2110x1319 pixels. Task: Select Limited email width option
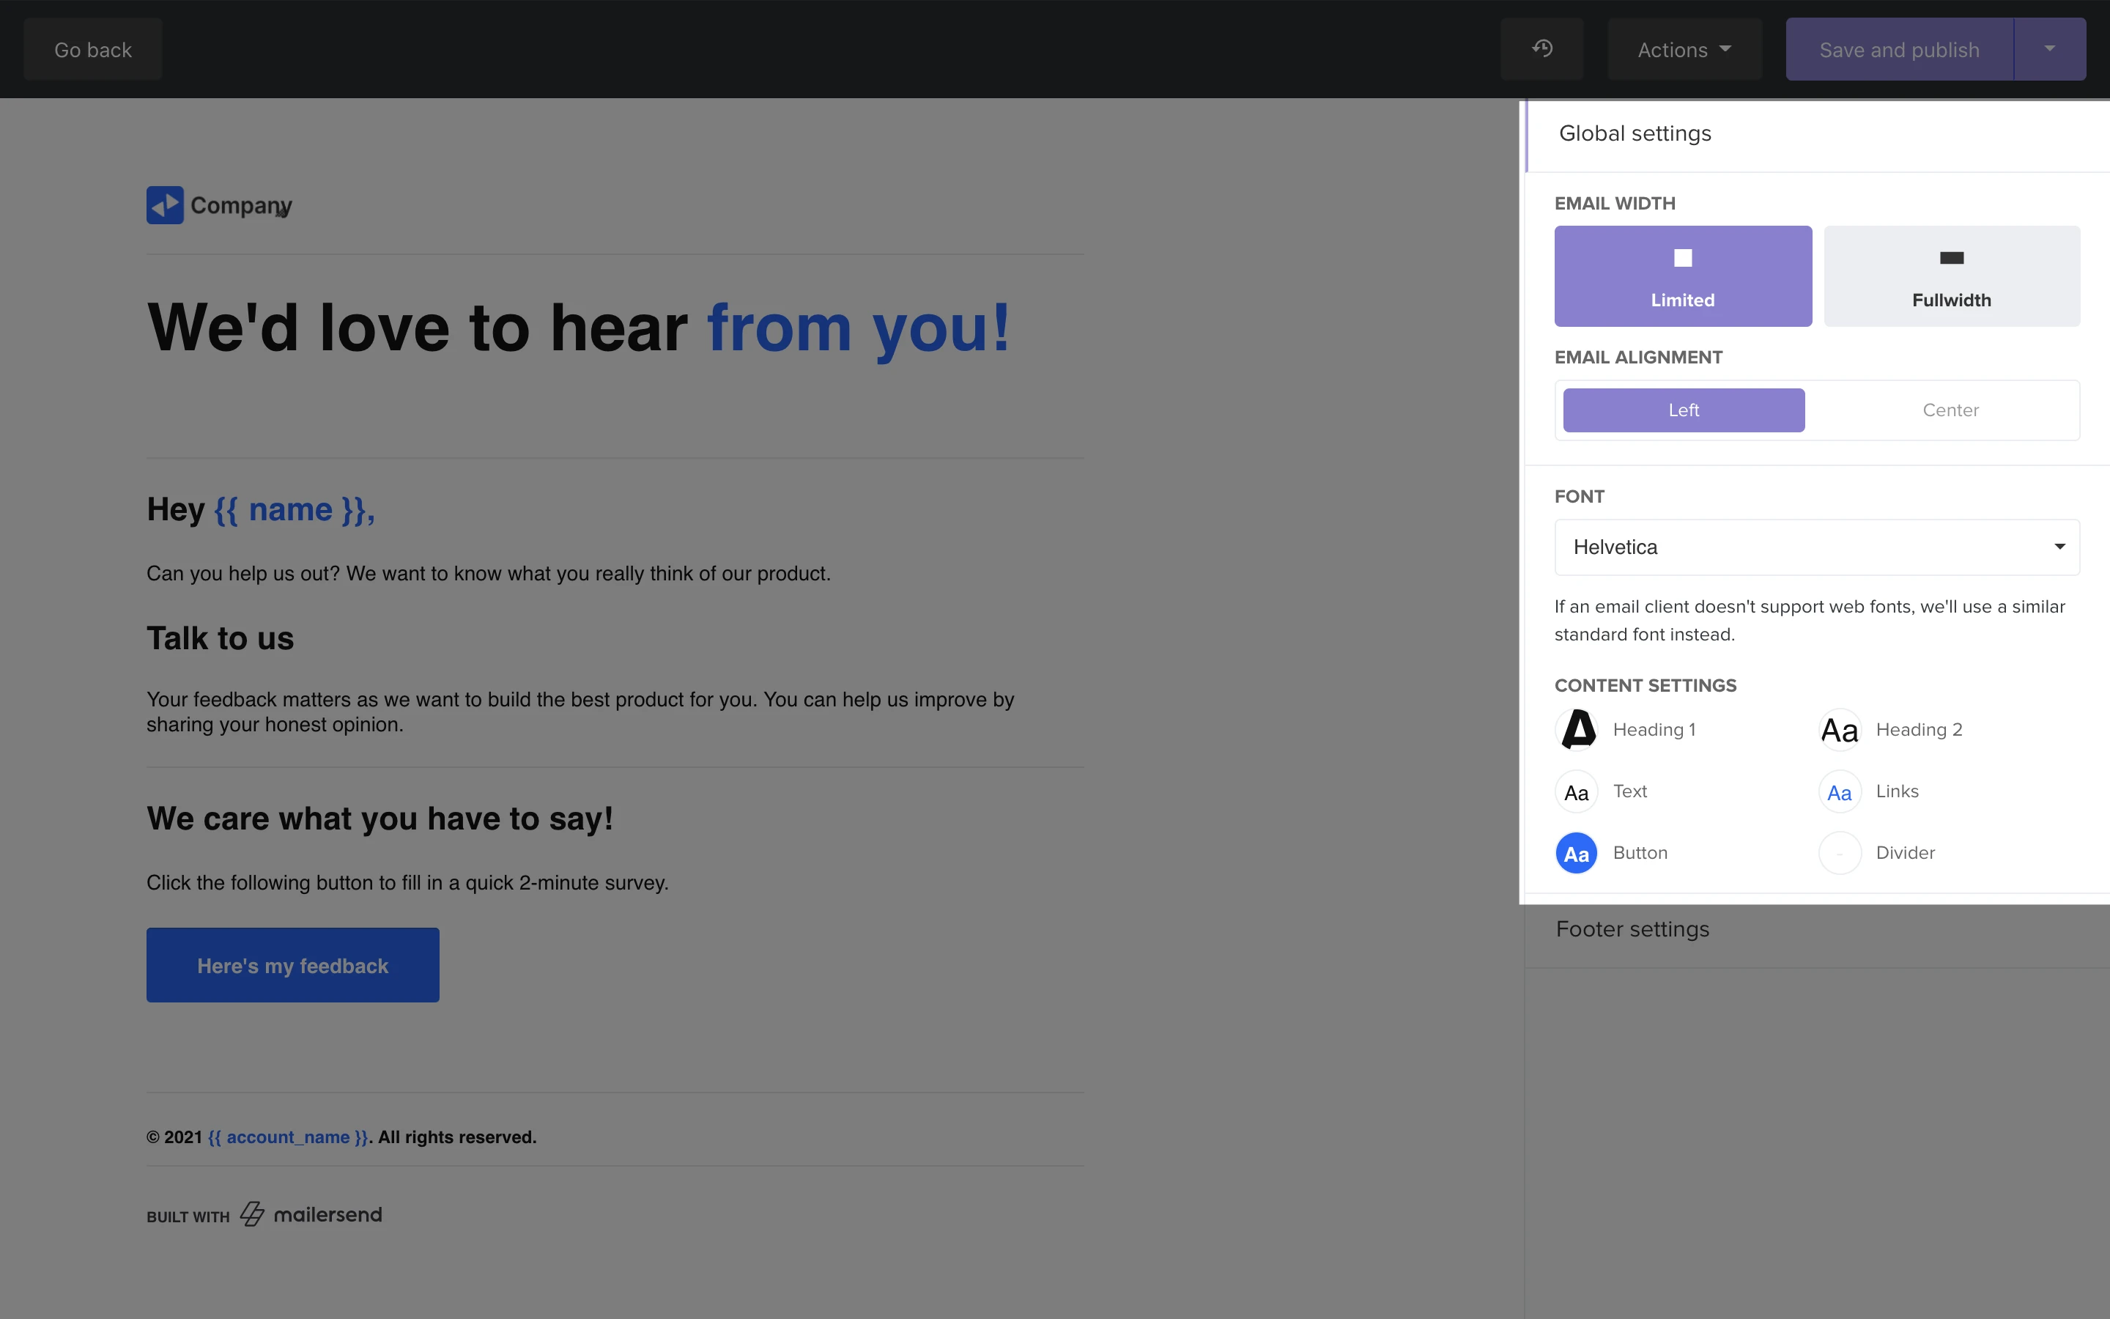[x=1682, y=276]
